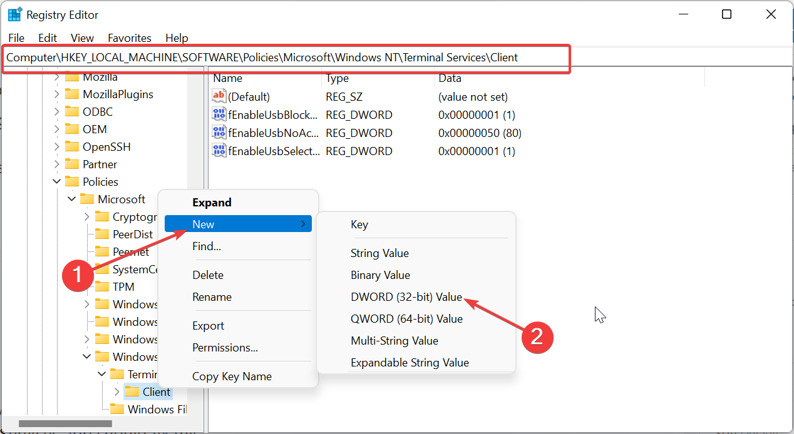Collapse the Termin... key in tree
Image resolution: width=794 pixels, height=434 pixels.
[102, 375]
